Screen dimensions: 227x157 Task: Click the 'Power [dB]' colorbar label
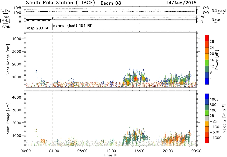(217, 60)
